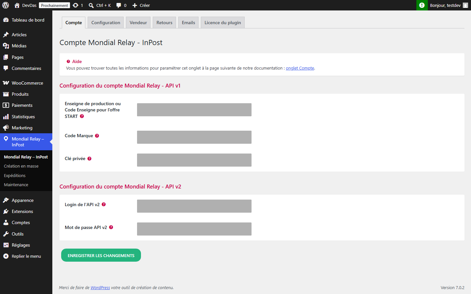Click help icon beside Login de l'API v2
Screen dimensions: 471x294
[104, 204]
